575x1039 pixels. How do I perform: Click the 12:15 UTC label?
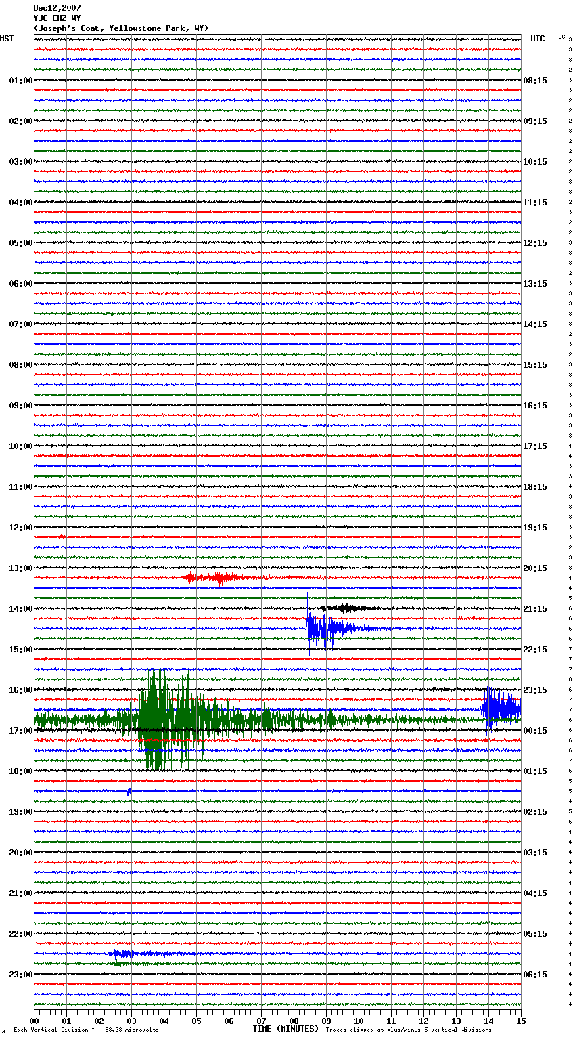tap(535, 243)
